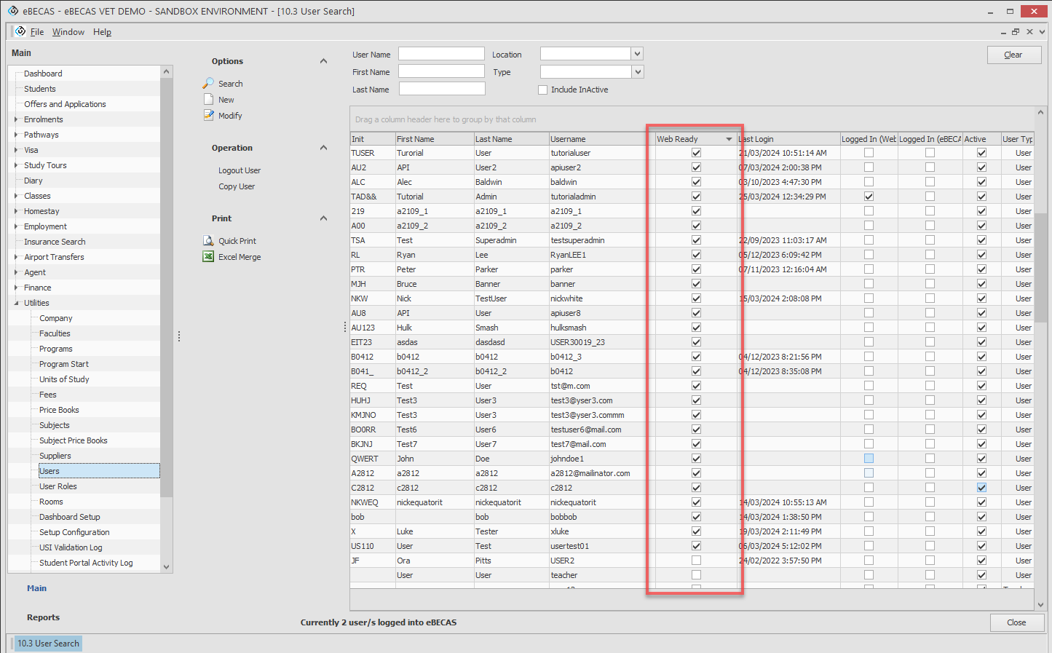Click the eBECAS application icon in title bar
1052x653 pixels.
coord(12,11)
